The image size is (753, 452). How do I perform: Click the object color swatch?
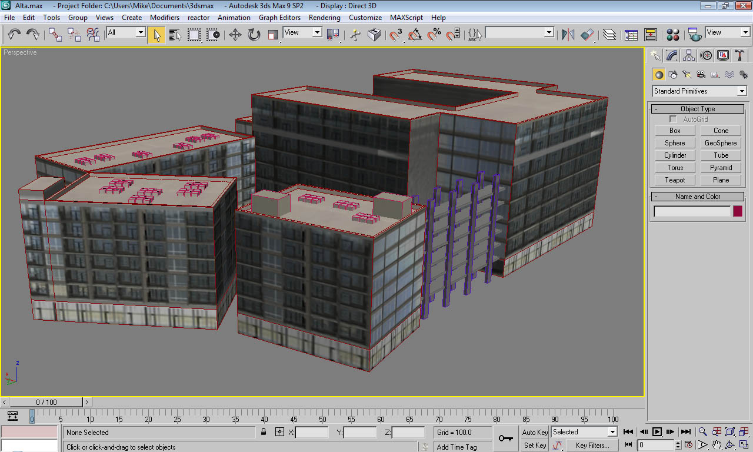(738, 211)
